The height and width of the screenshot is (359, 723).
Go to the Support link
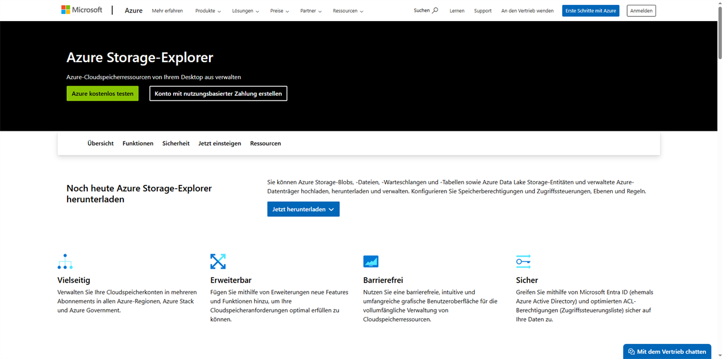pos(483,11)
